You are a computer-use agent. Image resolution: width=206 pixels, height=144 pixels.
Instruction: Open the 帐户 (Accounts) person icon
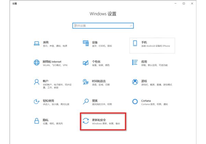[37, 82]
